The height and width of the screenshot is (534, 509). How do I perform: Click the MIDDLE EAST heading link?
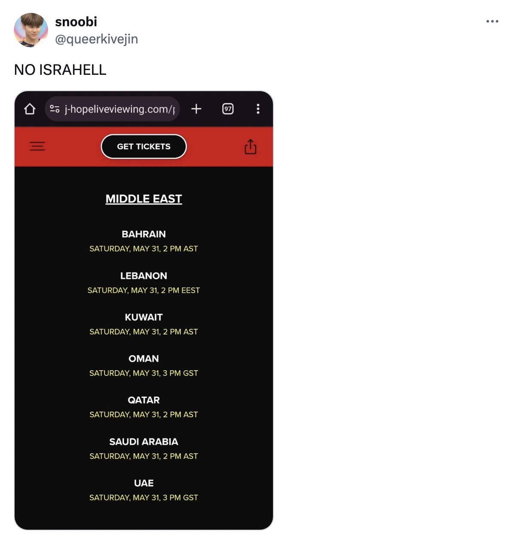coord(144,199)
